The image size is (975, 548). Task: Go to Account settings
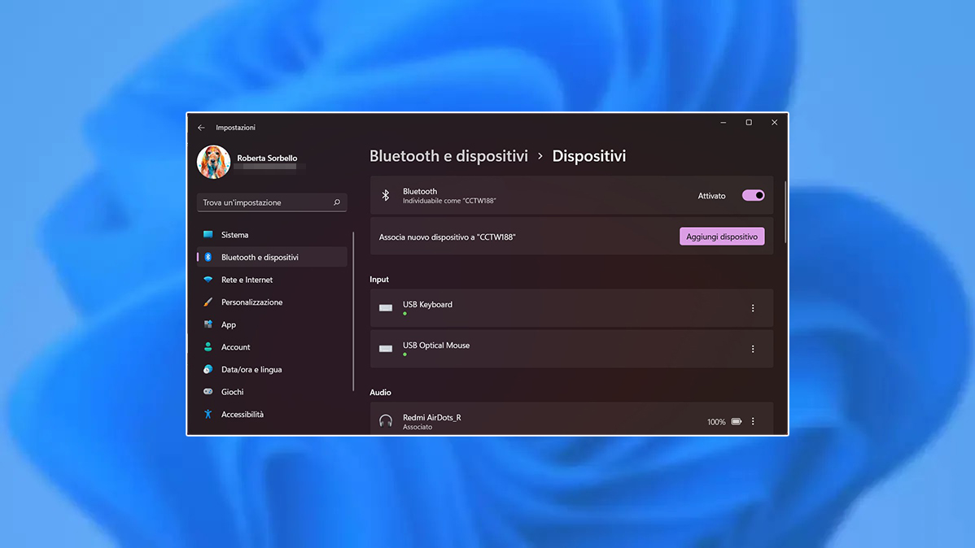point(235,347)
